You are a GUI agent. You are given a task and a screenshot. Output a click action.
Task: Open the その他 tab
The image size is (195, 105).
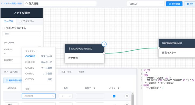click(81, 72)
